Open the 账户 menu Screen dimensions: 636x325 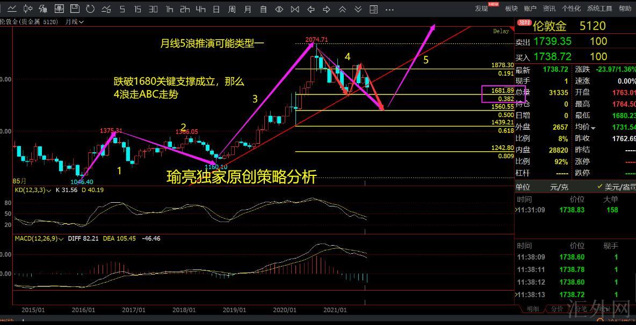pyautogui.click(x=530, y=9)
